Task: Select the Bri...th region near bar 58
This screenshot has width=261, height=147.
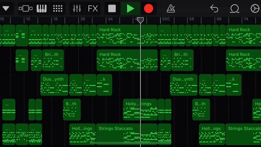Action: [x=183, y=60]
